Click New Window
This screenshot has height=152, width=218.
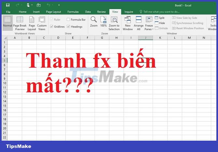128,23
